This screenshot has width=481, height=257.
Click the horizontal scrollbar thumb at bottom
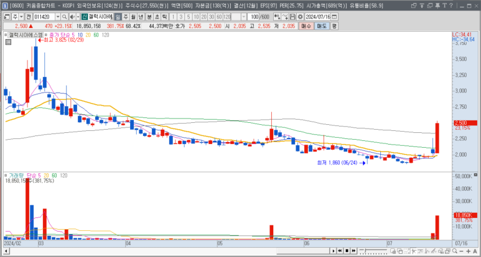(303, 251)
